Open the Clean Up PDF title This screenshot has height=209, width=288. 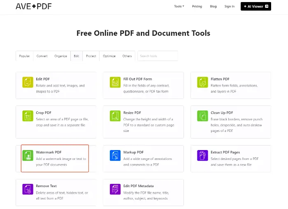pyautogui.click(x=222, y=113)
